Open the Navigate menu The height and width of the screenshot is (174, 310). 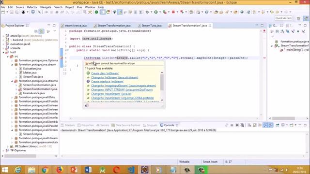[x=46, y=7]
